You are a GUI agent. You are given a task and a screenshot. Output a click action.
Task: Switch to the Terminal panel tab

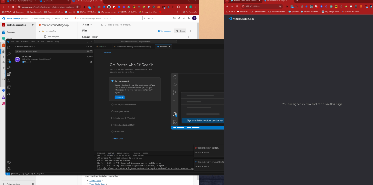point(136,153)
